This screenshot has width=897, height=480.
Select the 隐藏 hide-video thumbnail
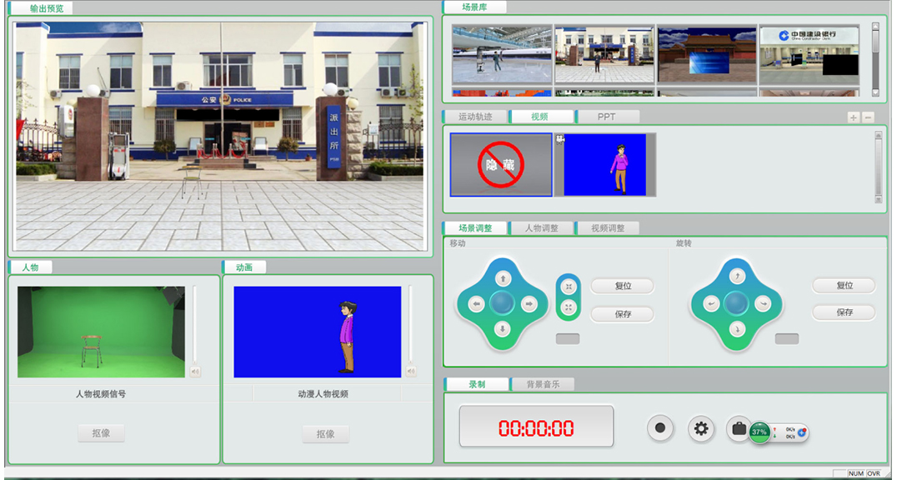[501, 165]
